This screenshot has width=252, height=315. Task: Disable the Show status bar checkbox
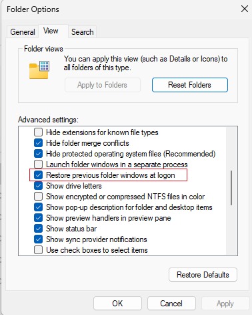pos(38,229)
